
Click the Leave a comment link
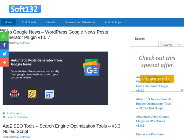(x=17, y=117)
